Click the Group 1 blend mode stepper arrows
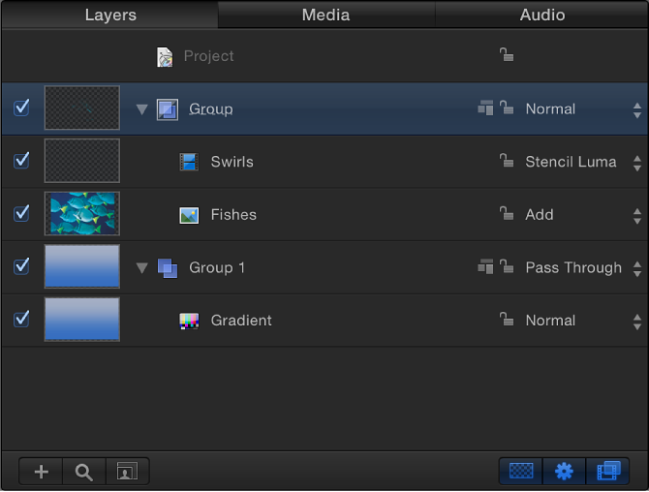649x492 pixels. tap(637, 269)
